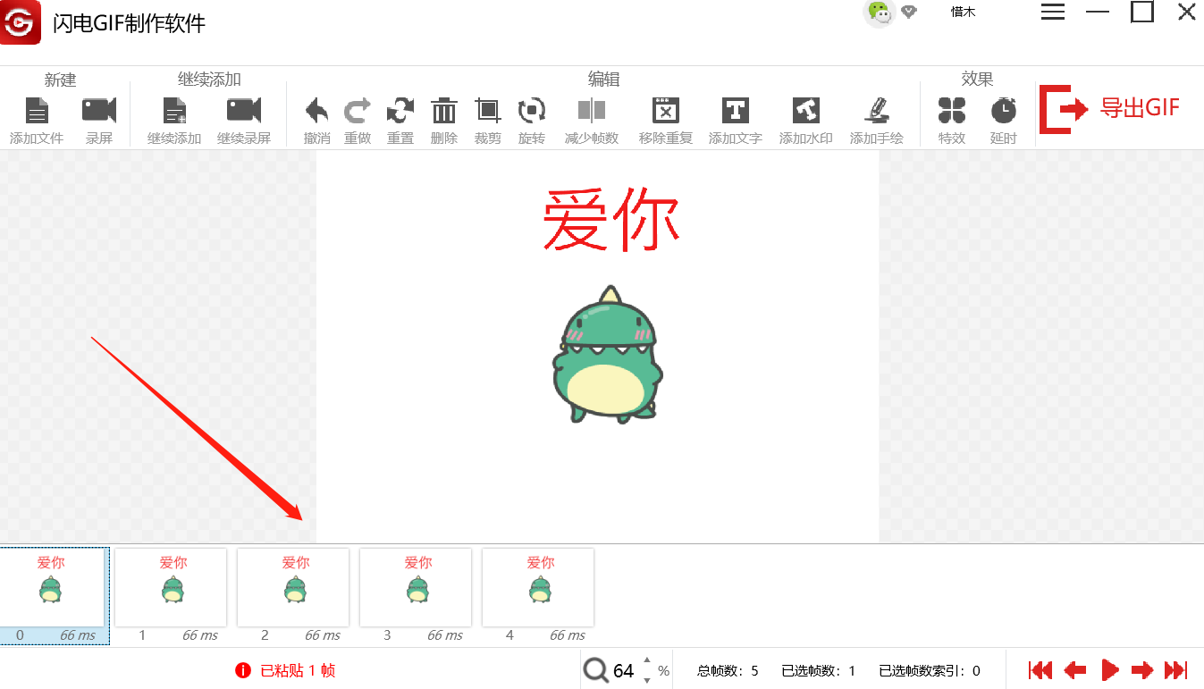The width and height of the screenshot is (1204, 689).
Task: Click the 已选帧数索引：0 status text
Action: tap(930, 671)
